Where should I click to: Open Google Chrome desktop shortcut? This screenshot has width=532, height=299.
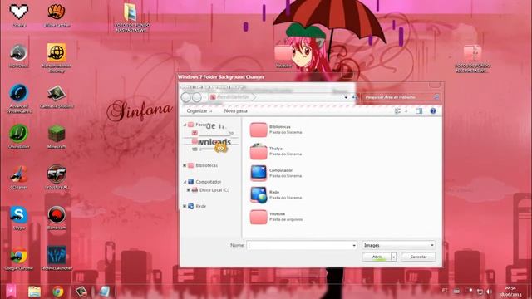tap(18, 258)
